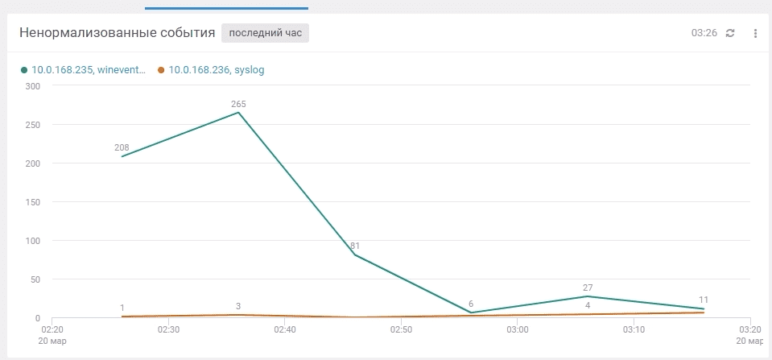The width and height of the screenshot is (772, 360).
Task: Select the 27 data point on green line
Action: pos(588,296)
